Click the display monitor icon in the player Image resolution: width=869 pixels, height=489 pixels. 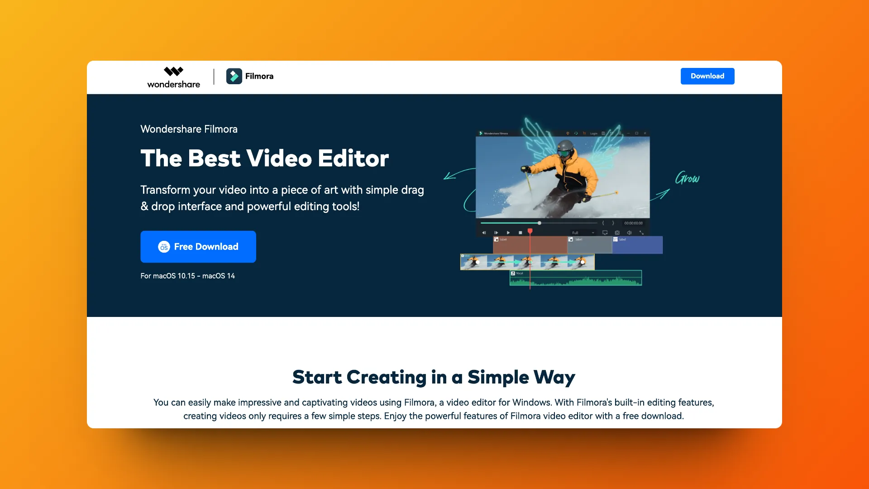605,233
